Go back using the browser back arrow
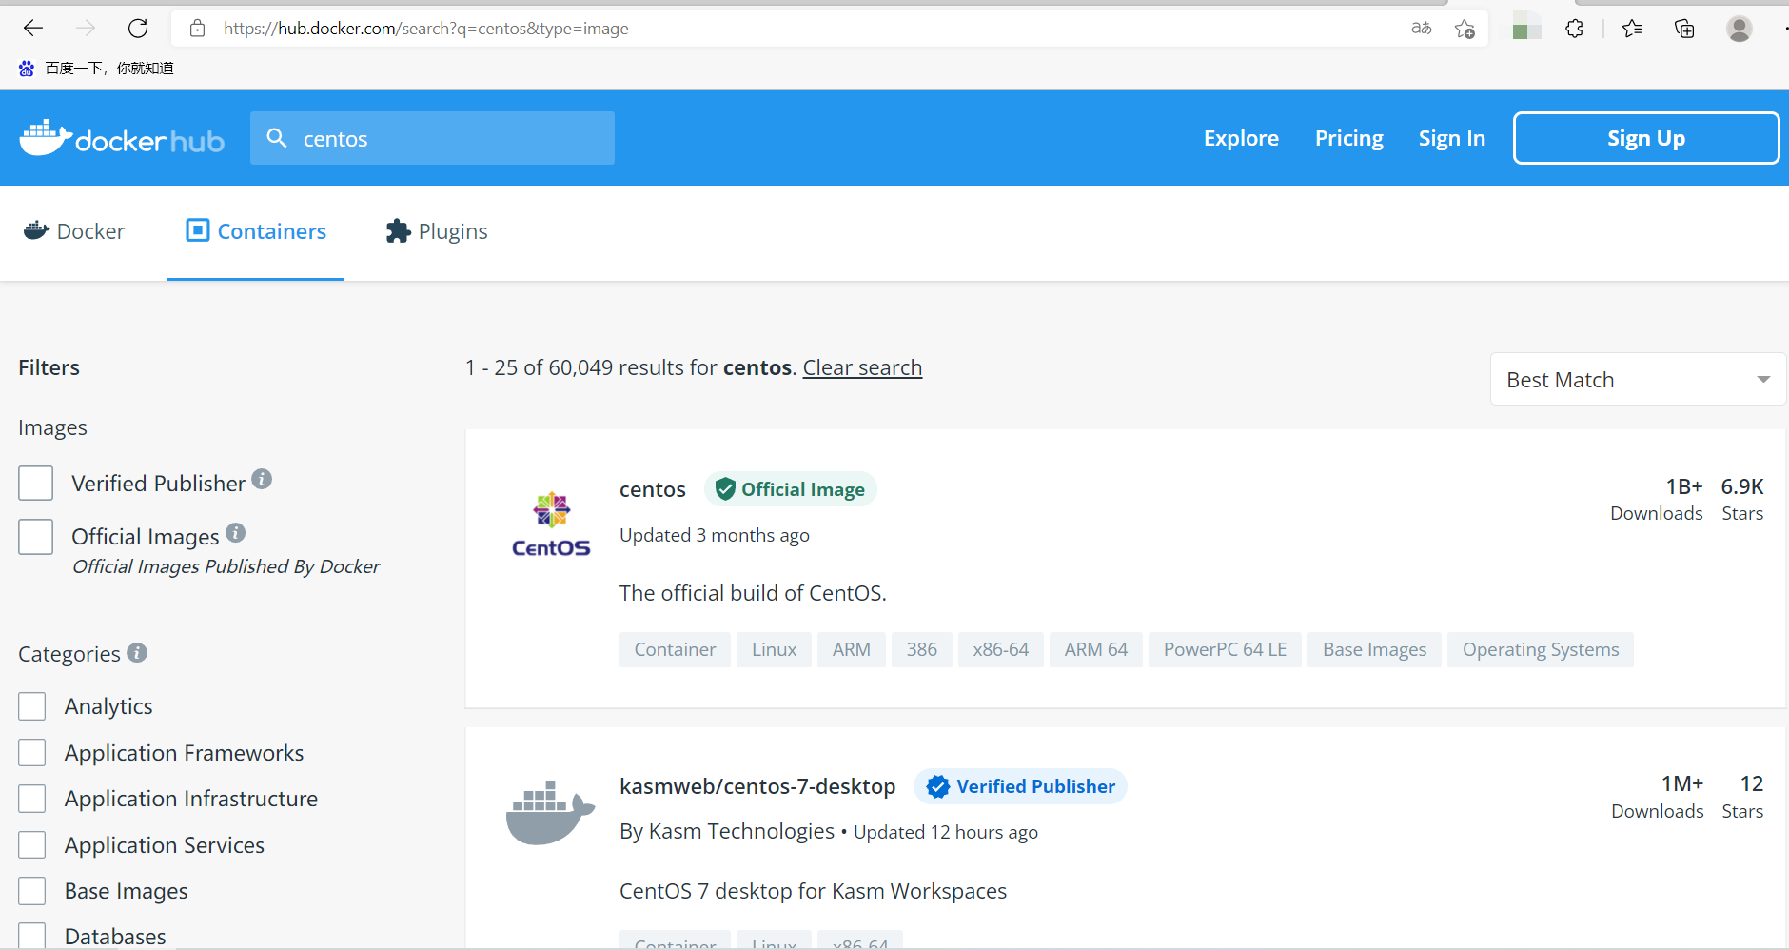Viewport: 1789px width, 950px height. coord(33,29)
